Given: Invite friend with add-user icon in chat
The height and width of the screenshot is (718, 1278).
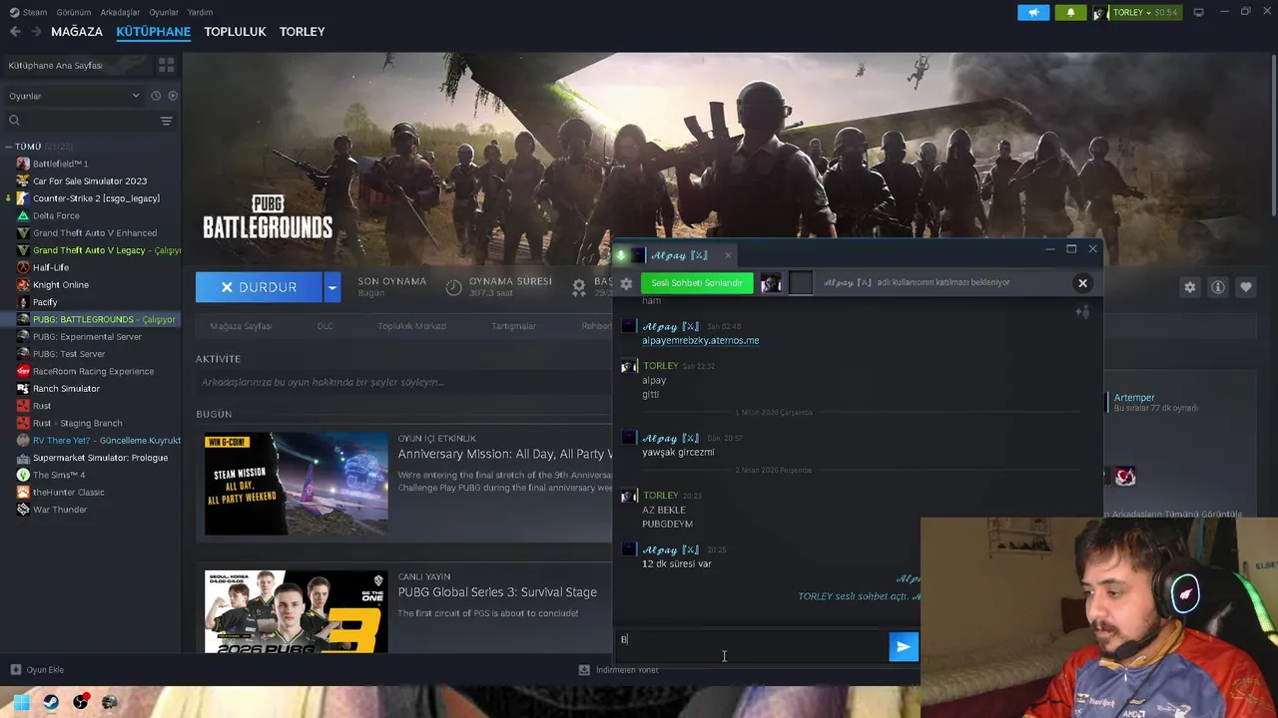Looking at the screenshot, I should 1082,312.
